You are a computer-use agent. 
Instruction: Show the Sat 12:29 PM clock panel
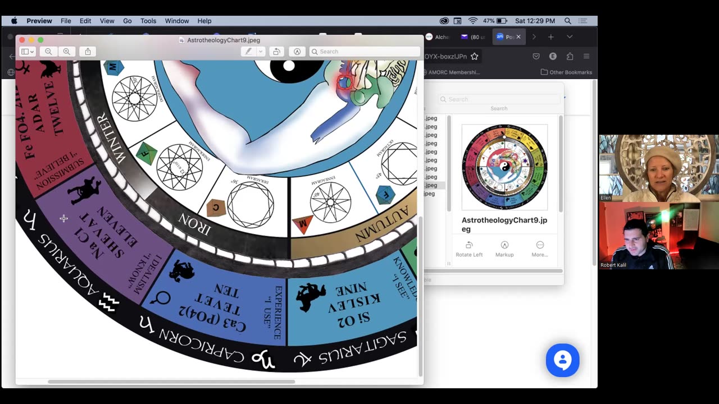pos(535,21)
